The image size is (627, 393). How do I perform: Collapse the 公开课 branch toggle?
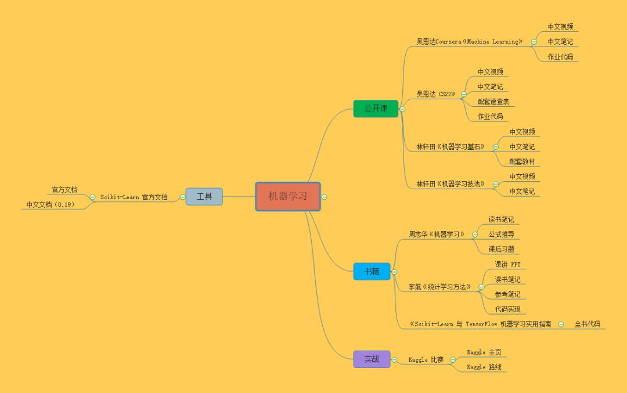point(402,109)
